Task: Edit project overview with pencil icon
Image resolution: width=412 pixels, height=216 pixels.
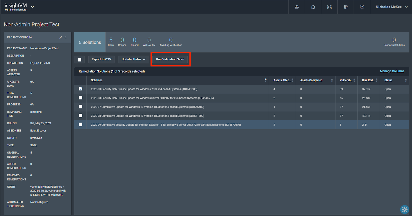Action: coord(61,38)
